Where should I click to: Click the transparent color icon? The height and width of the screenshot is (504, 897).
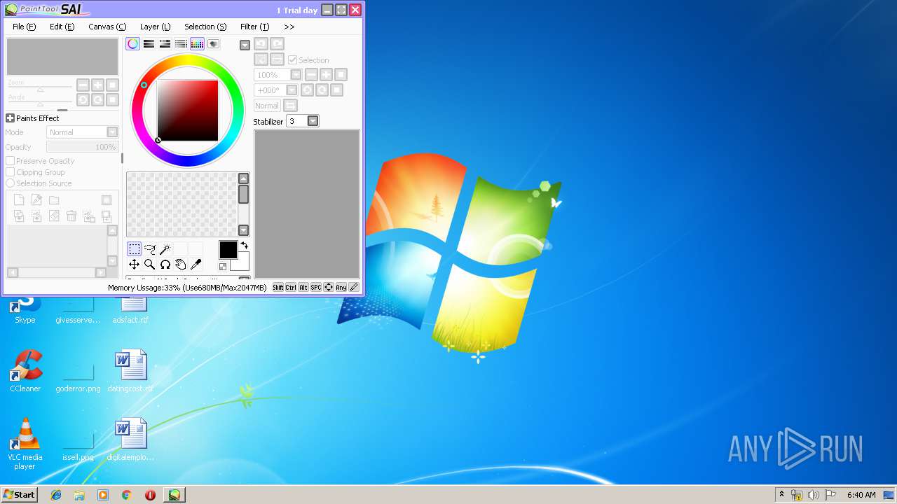point(223,267)
